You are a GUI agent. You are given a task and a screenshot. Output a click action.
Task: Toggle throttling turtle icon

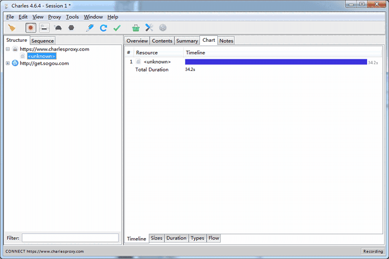point(58,28)
